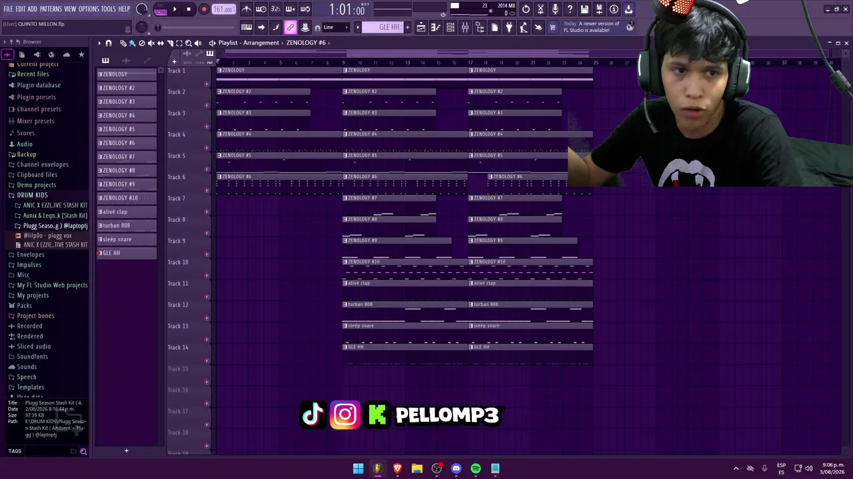This screenshot has width=853, height=479.
Task: Expand the Soundfonts folder
Action: coord(32,357)
